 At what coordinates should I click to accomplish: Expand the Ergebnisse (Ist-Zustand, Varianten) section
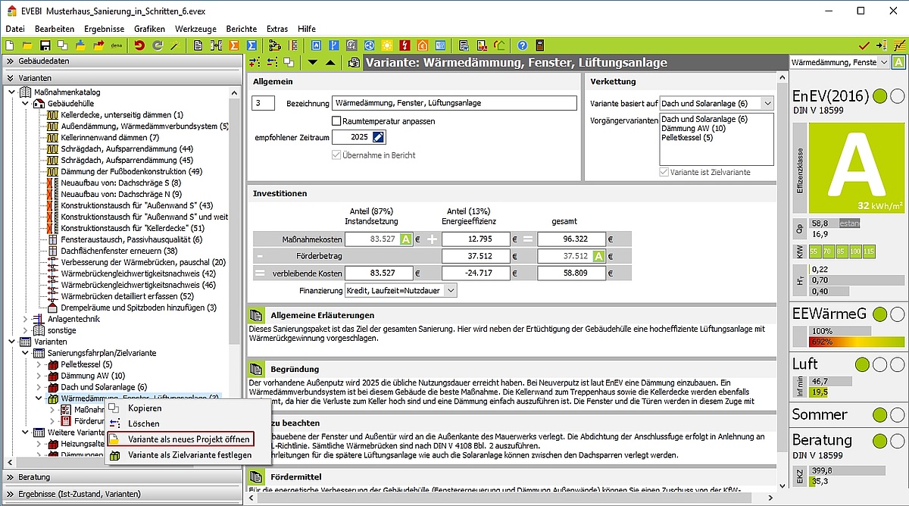121,493
